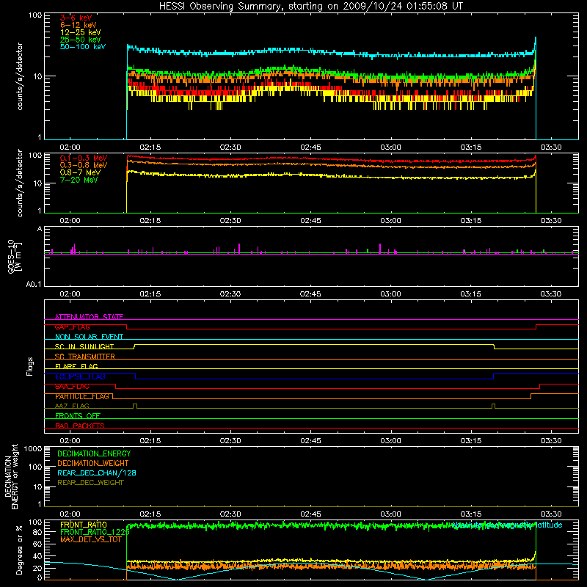Pick the SC_IN_SUNLIGHT flag label
Screen dimensions: 587x587
pyautogui.click(x=84, y=346)
